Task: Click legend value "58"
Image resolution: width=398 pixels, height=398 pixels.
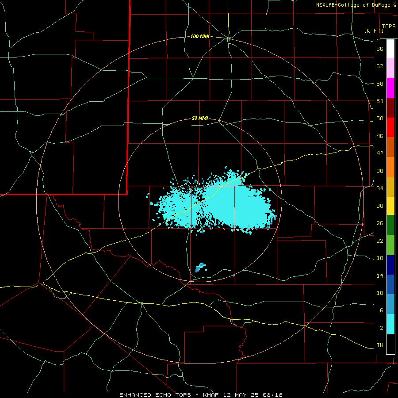Action: click(x=380, y=84)
